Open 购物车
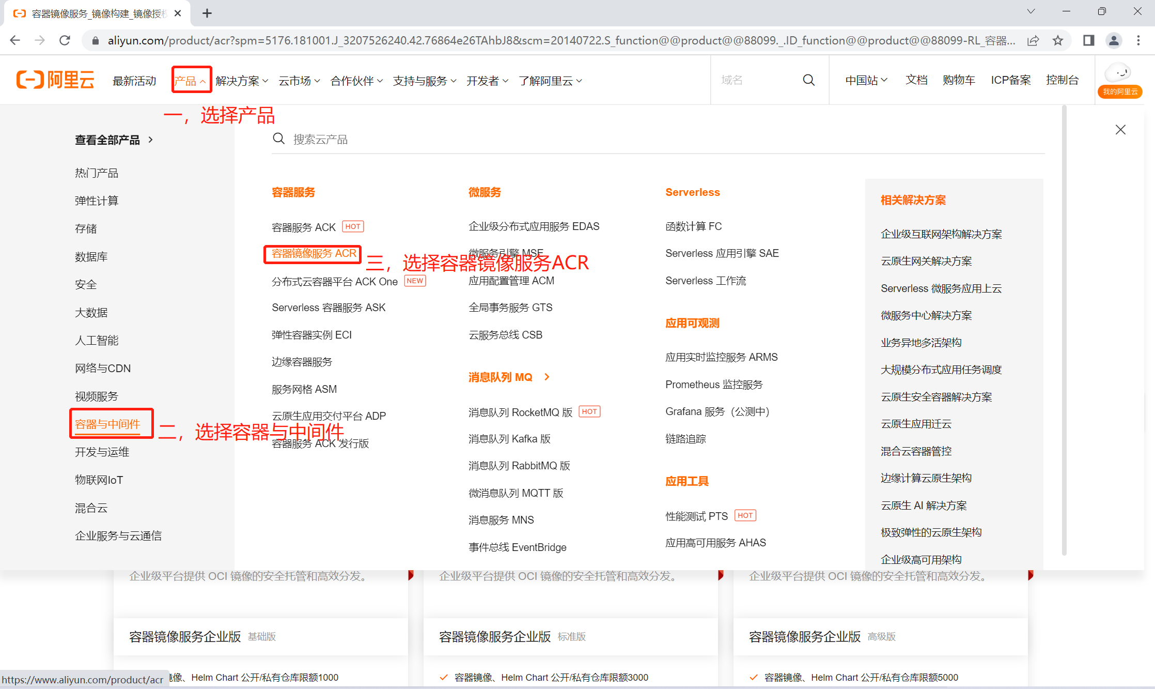 959,80
